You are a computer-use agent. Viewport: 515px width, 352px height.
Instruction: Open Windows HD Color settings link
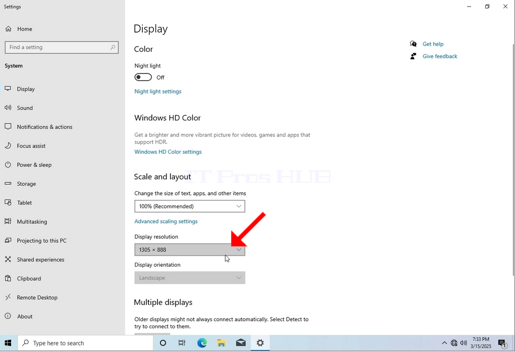(x=168, y=152)
